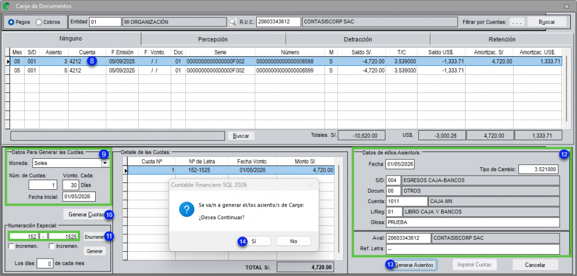Click the Generar Asientos button
The image size is (577, 276).
point(414,265)
